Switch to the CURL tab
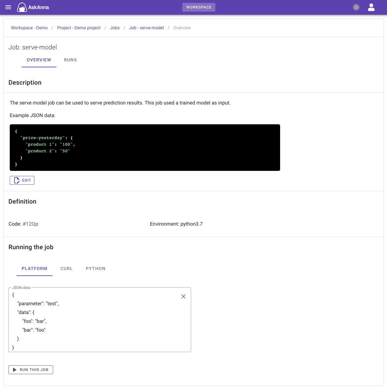The height and width of the screenshot is (388, 387). [x=66, y=268]
